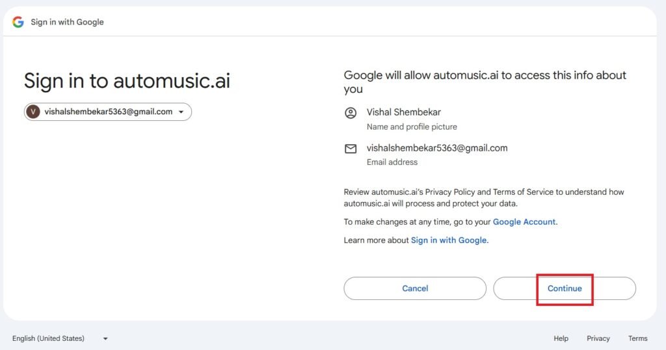This screenshot has width=666, height=350.
Task: Click the Email address caption label
Action: 392,162
